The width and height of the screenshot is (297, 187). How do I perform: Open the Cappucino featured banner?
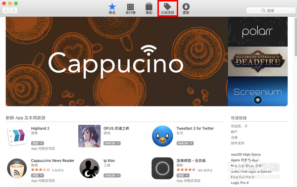(117, 61)
